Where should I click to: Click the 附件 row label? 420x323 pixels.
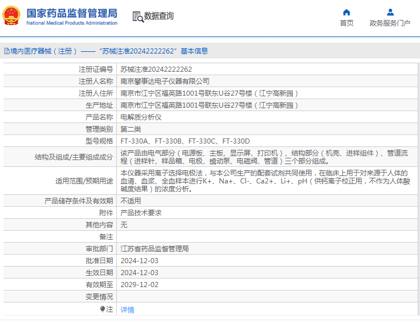107,213
